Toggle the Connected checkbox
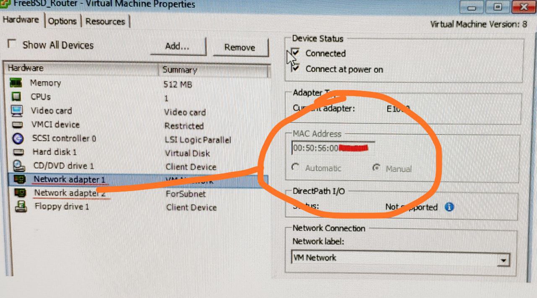Image resolution: width=537 pixels, height=298 pixels. coord(296,53)
